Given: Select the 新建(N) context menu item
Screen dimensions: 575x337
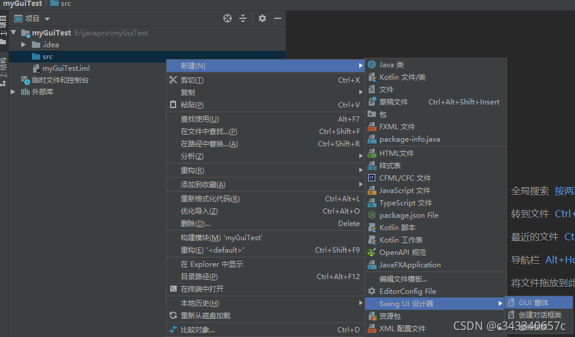Looking at the screenshot, I should [x=265, y=66].
